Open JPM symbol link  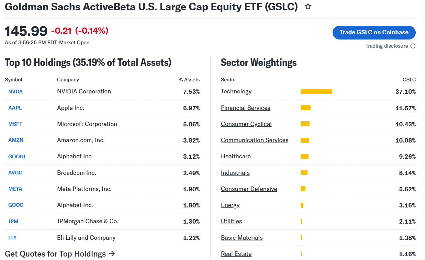[x=13, y=222]
